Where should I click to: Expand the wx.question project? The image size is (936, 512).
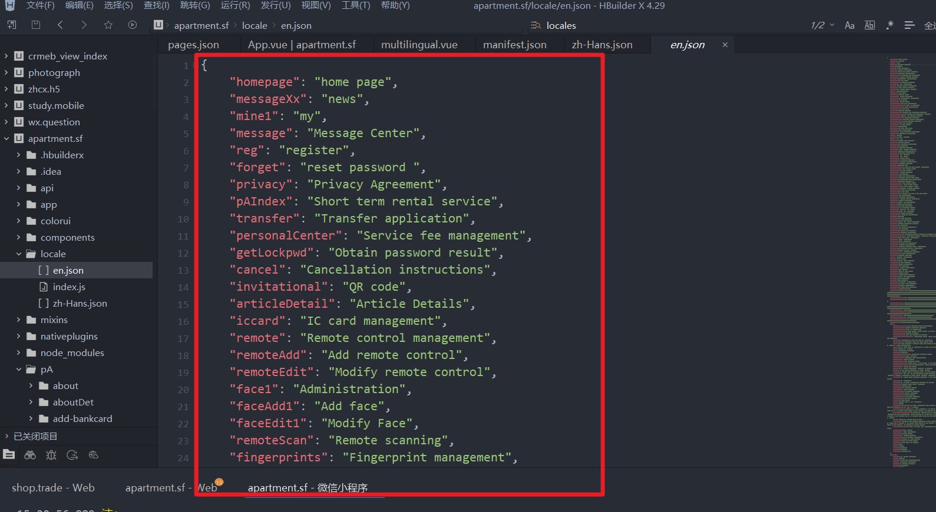click(x=6, y=122)
